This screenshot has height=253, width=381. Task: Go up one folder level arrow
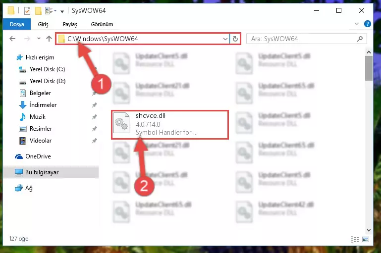[x=49, y=39]
